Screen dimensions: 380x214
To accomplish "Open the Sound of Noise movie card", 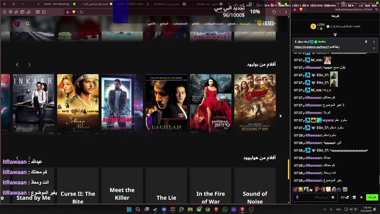I will click(255, 185).
